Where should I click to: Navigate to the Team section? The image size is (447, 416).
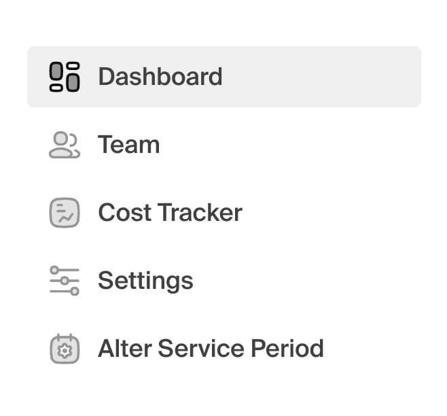tap(128, 145)
